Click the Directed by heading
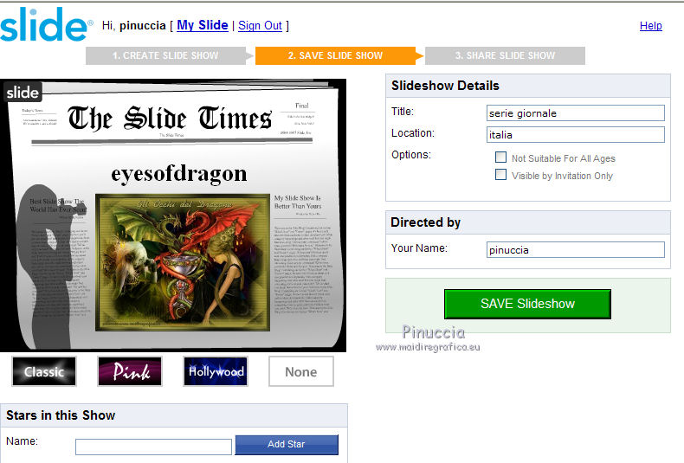This screenshot has width=684, height=463. coord(425,222)
